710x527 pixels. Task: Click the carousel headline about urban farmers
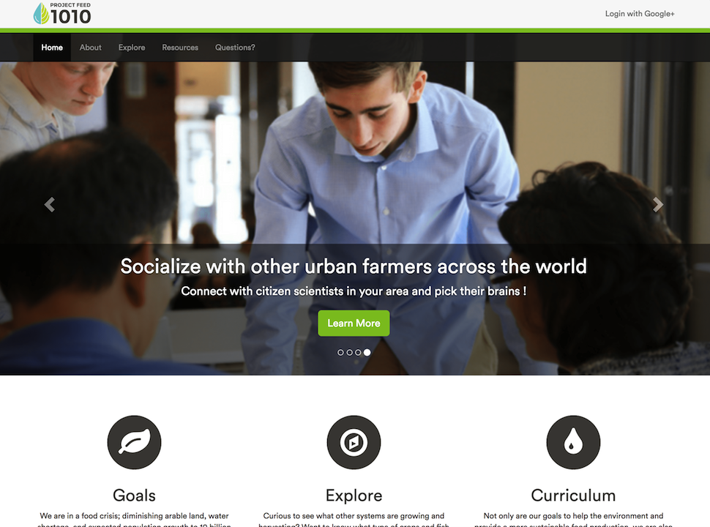[354, 266]
